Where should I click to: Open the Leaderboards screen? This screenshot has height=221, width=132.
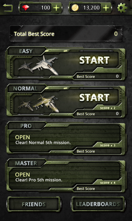98,204
